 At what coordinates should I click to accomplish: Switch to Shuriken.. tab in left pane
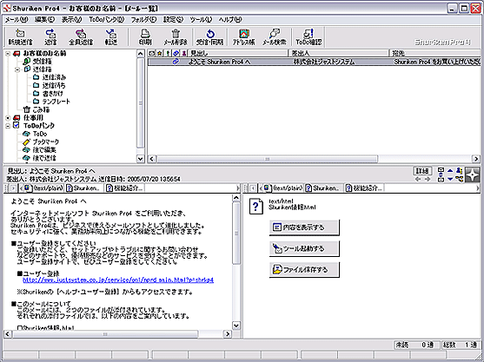(84, 188)
